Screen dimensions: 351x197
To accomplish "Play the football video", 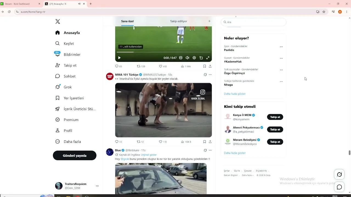I will [119, 58].
